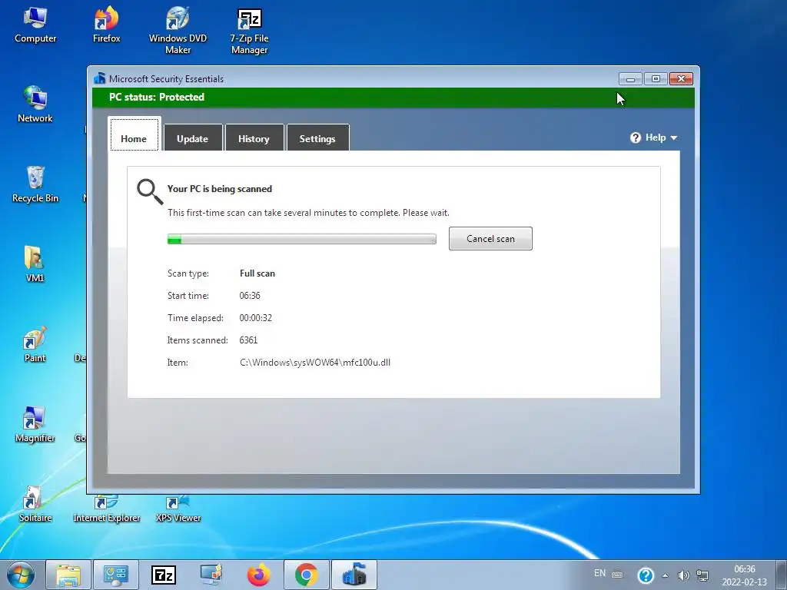
Task: Launch Google Chrome from the taskbar
Action: (x=307, y=575)
